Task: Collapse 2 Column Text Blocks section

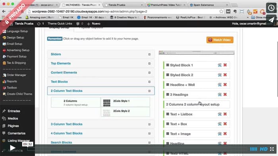Action: pyautogui.click(x=101, y=91)
